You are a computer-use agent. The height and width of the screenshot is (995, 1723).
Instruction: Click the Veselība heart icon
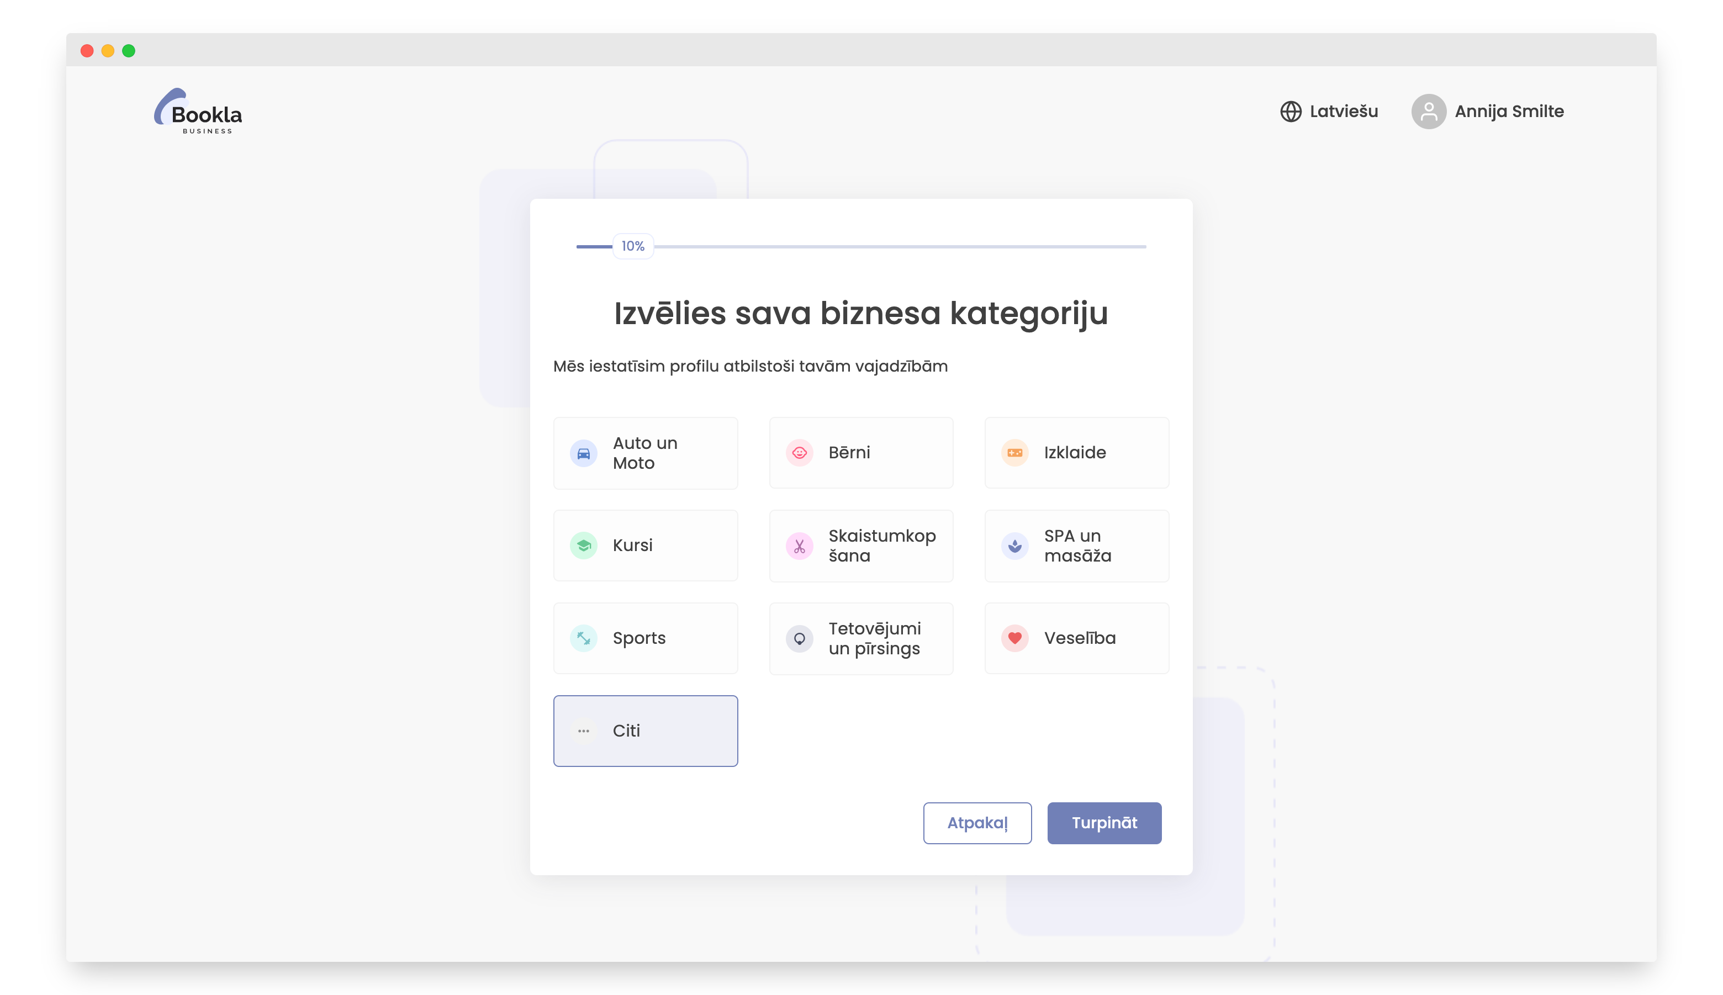(x=1015, y=638)
